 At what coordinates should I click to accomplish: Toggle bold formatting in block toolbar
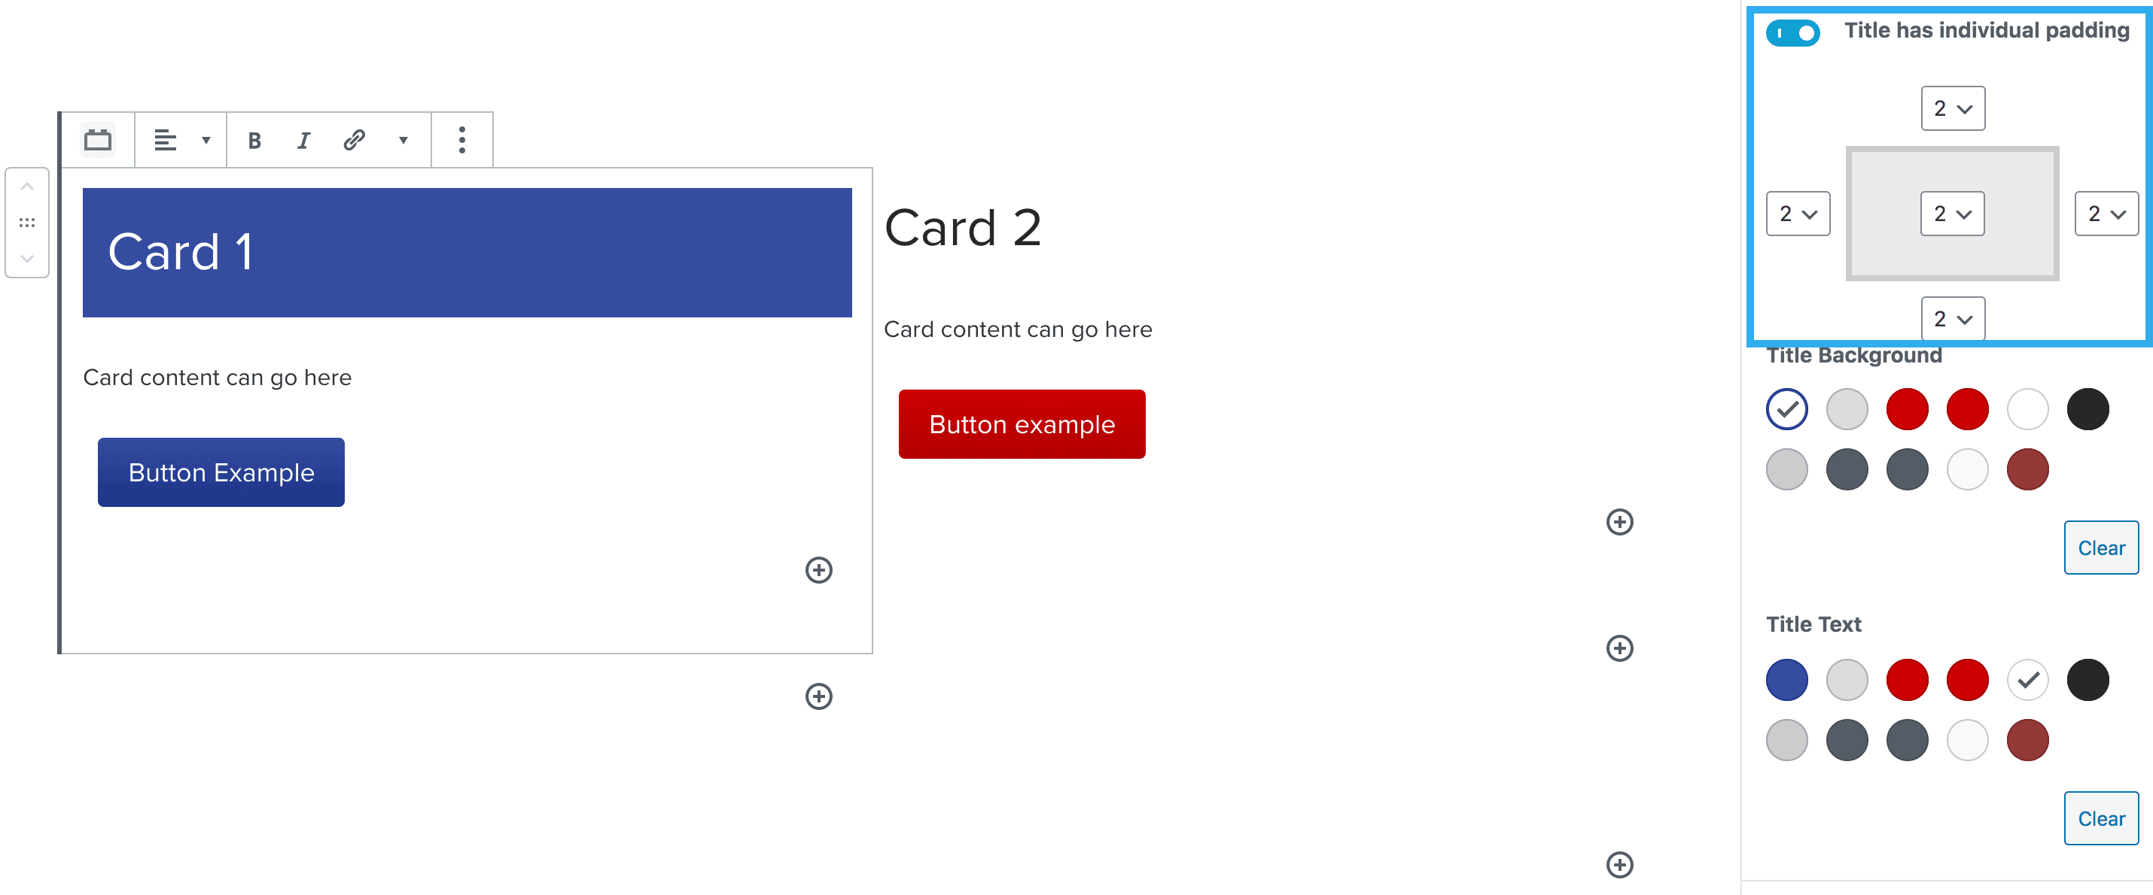coord(254,139)
